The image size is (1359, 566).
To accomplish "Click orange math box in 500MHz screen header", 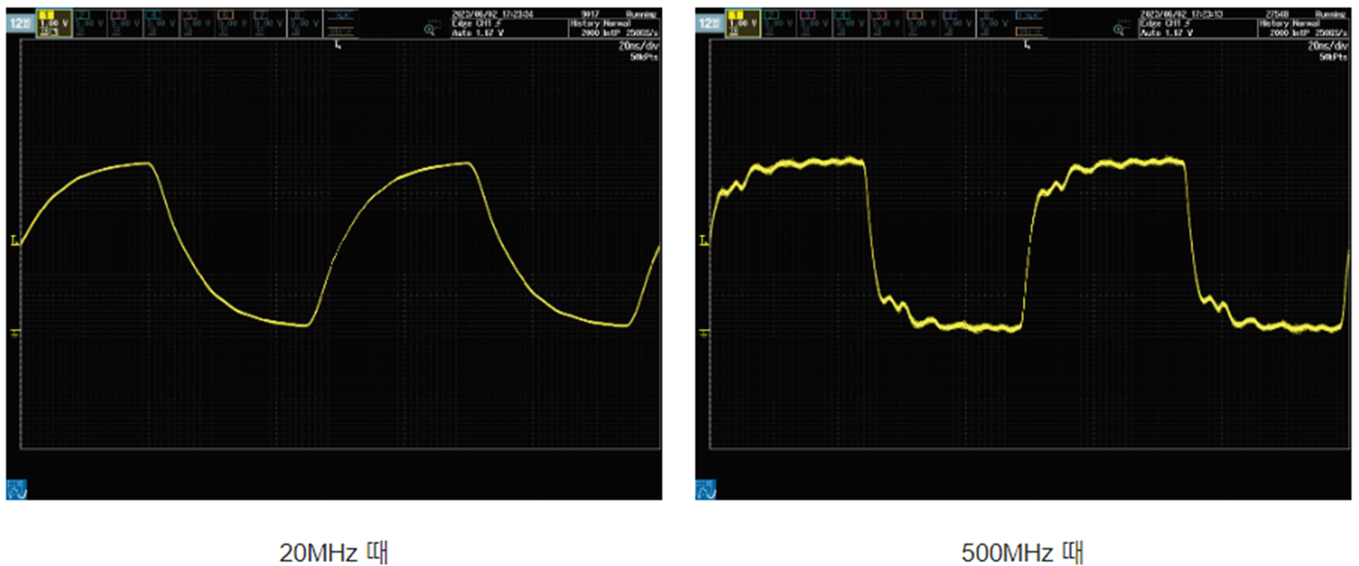I will 1029,32.
